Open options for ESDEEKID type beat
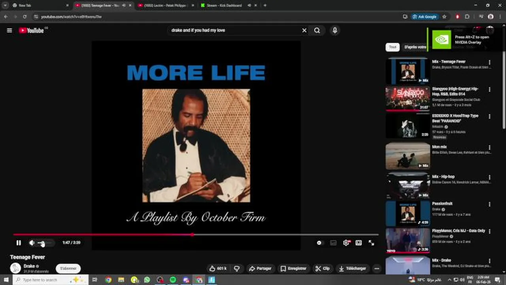 click(489, 116)
